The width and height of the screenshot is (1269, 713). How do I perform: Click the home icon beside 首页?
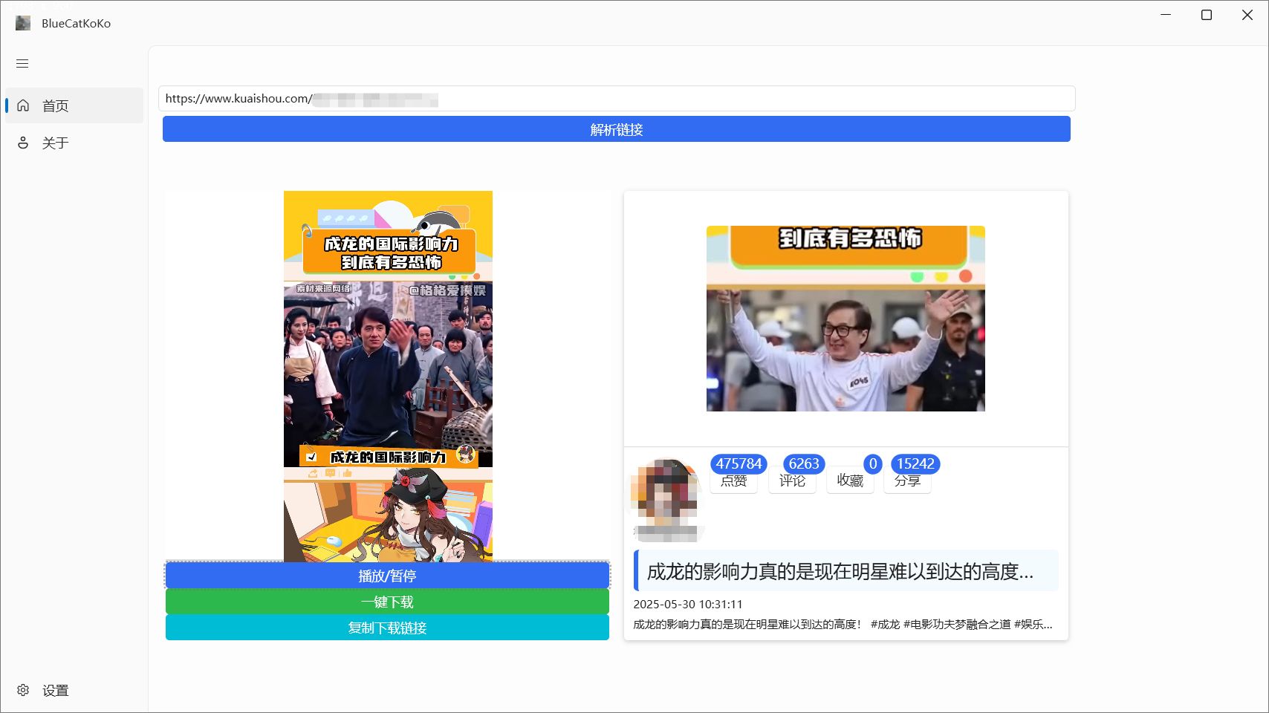point(23,105)
